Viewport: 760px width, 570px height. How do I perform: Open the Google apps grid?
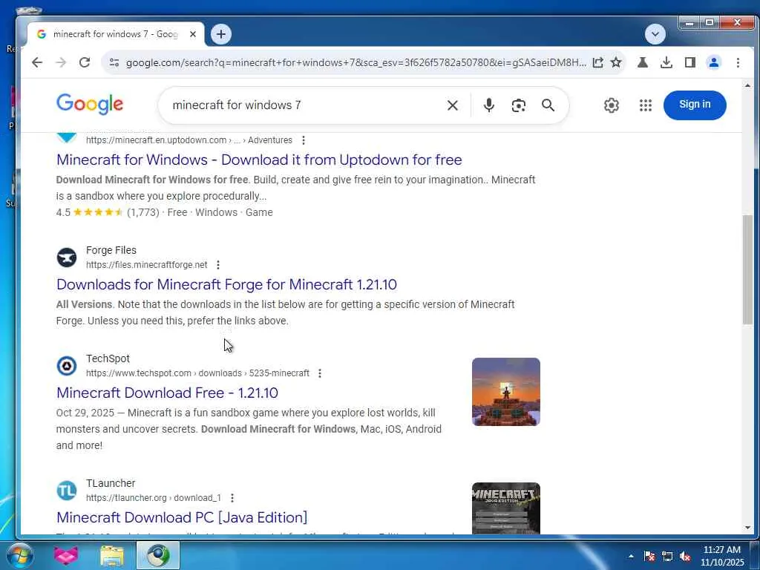click(646, 105)
